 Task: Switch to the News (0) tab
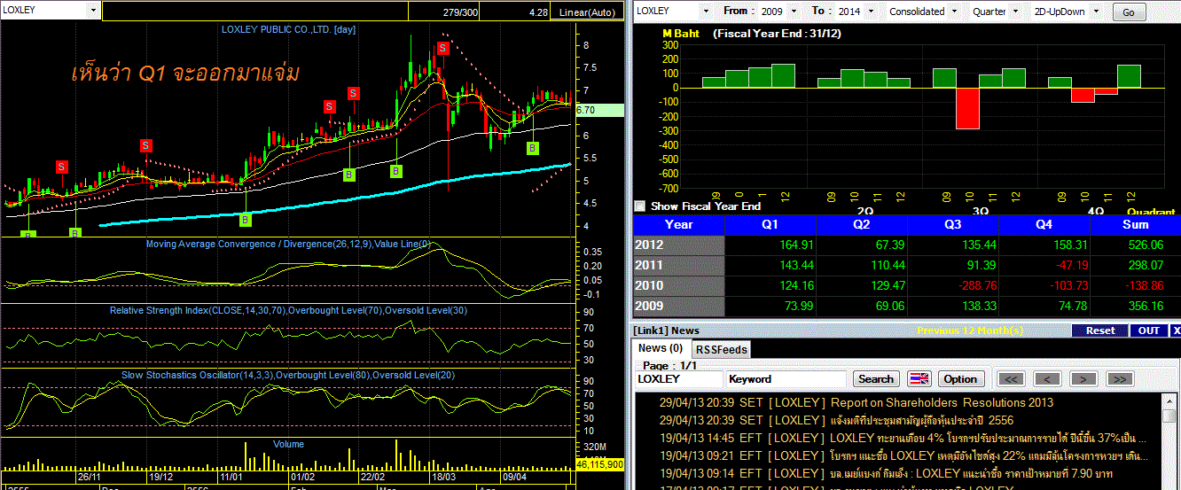[661, 348]
